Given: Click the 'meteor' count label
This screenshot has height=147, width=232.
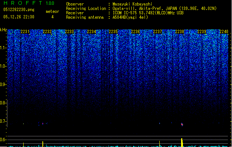Looking at the screenshot, I should [x=52, y=11].
